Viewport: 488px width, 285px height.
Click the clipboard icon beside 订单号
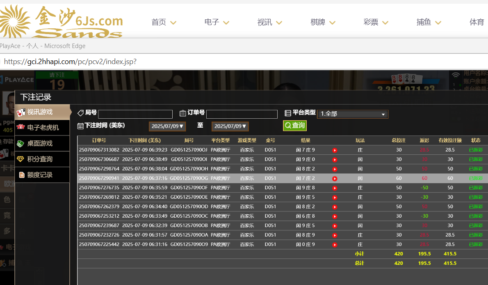183,113
